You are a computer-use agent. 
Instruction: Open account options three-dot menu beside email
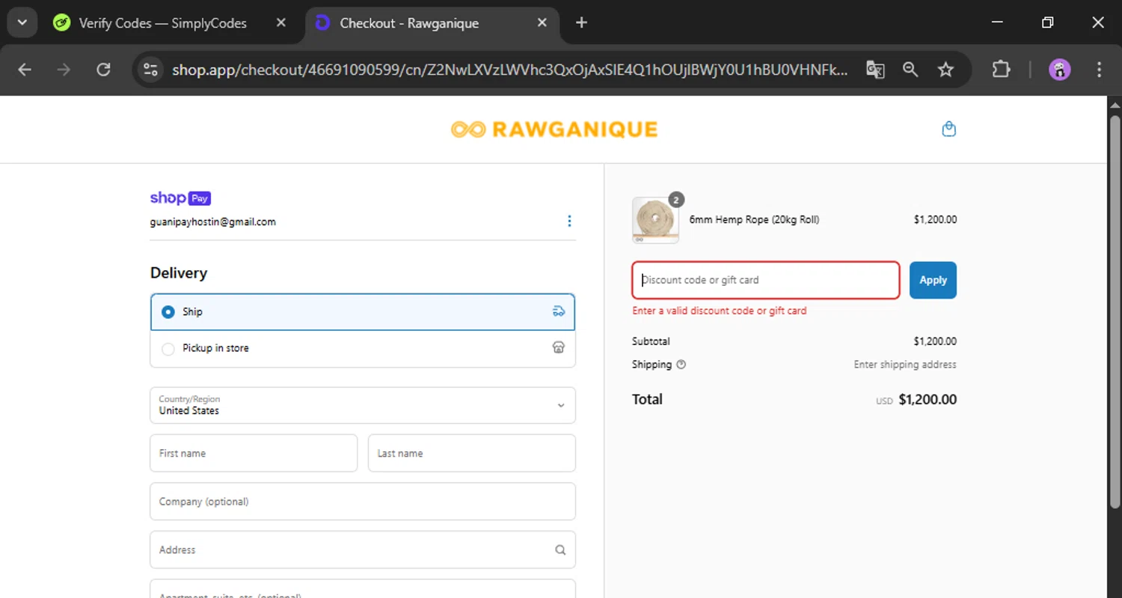click(x=569, y=221)
